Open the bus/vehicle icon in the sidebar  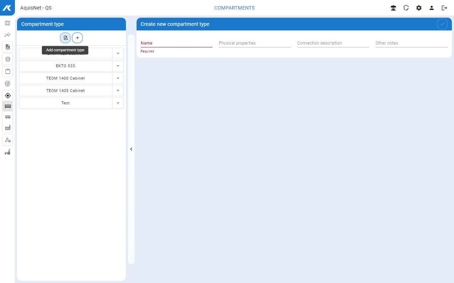(x=7, y=117)
